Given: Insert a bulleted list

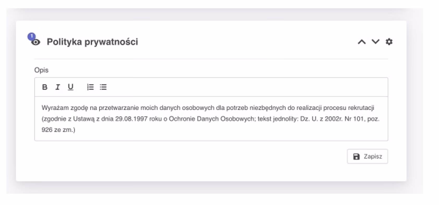Looking at the screenshot, I should tap(103, 87).
